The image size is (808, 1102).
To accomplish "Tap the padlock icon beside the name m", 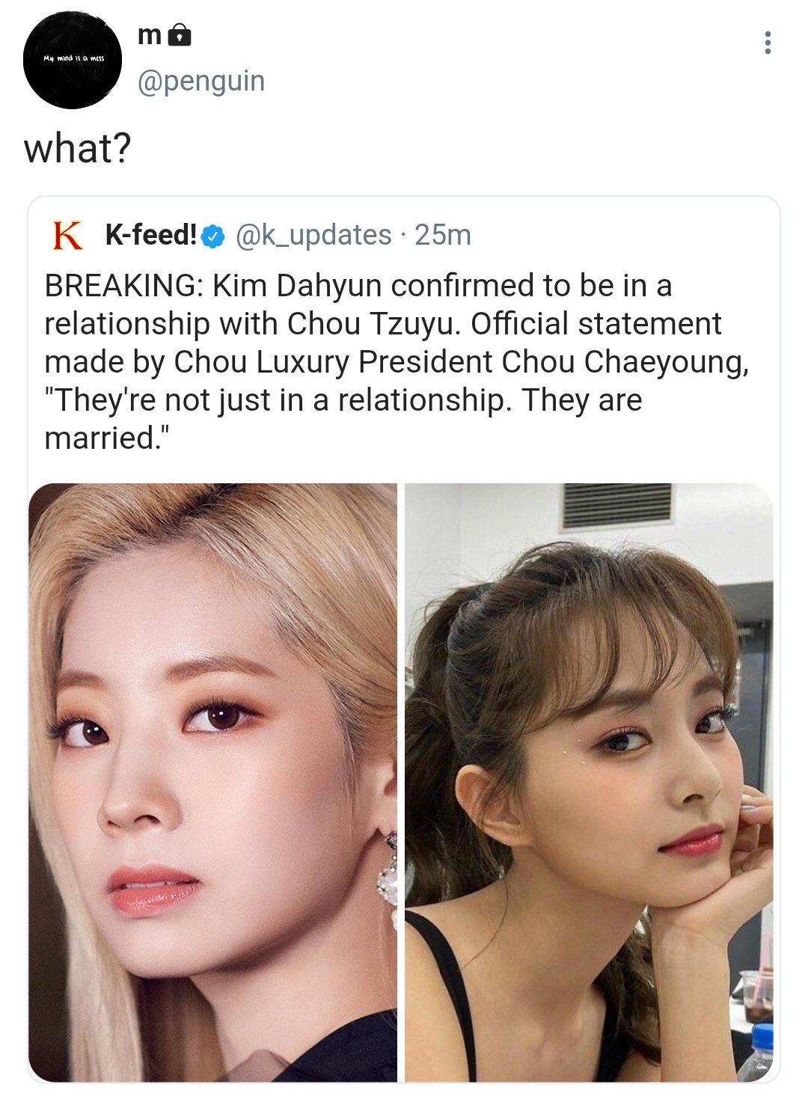I will pos(180,34).
